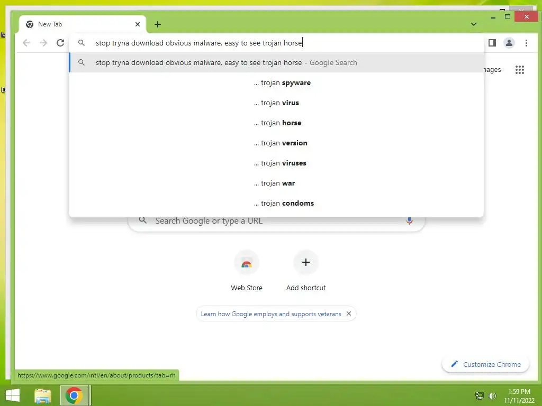Choose the 'trojan viruses' suggestion
The width and height of the screenshot is (542, 406).
(x=276, y=163)
